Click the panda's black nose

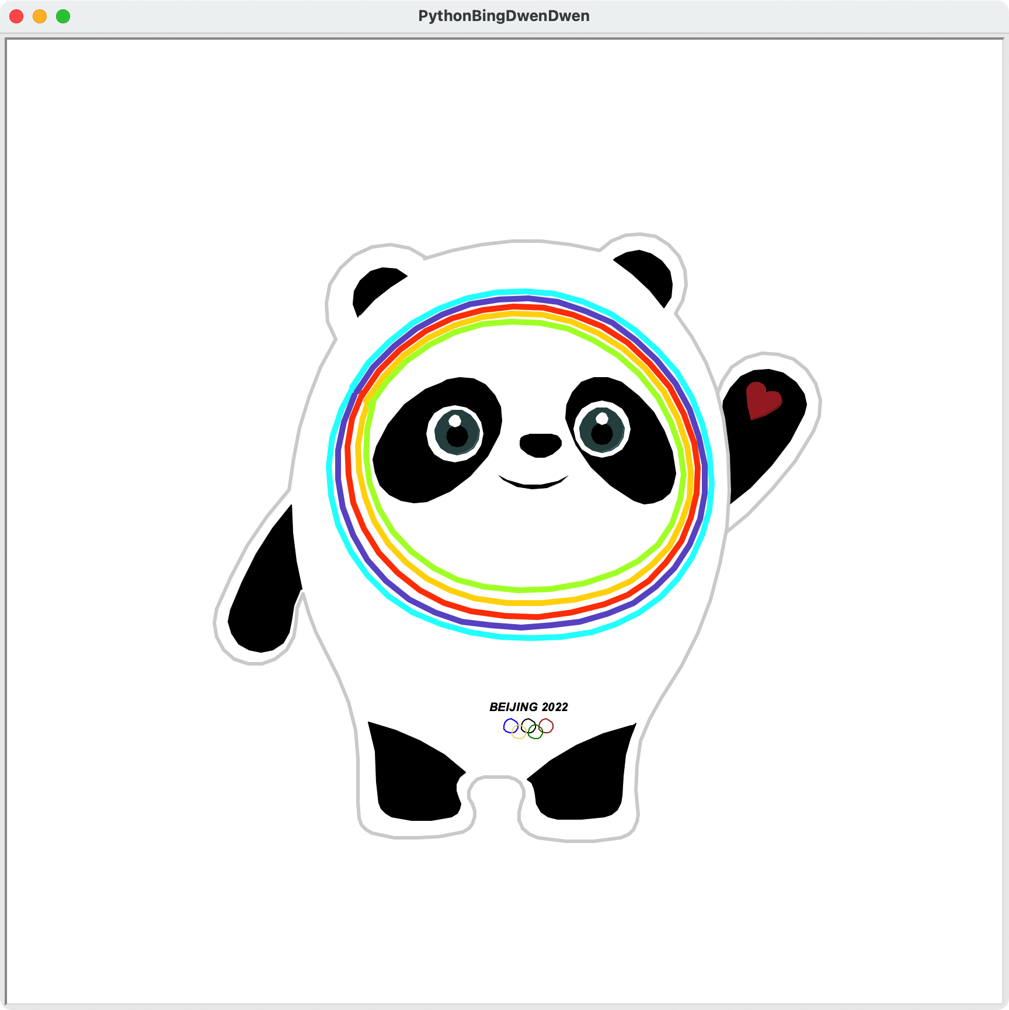pos(541,445)
